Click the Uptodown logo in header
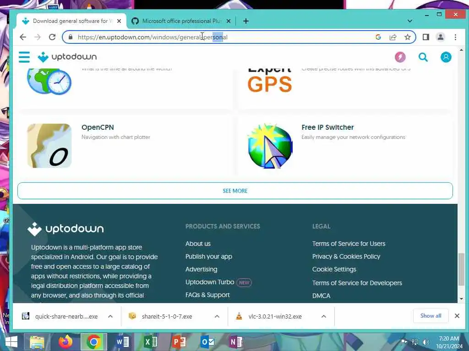469x351 pixels. pos(67,57)
